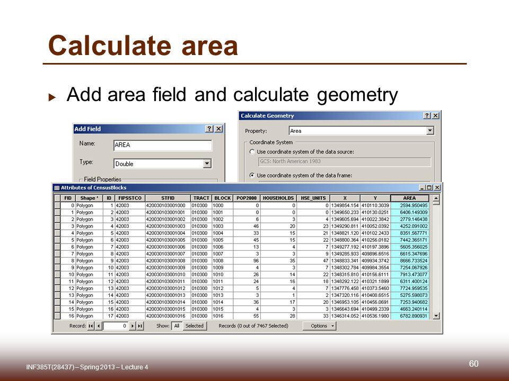Viewport: 509px width, 381px height.
Task: Select the Shape column header
Action: coord(89,198)
